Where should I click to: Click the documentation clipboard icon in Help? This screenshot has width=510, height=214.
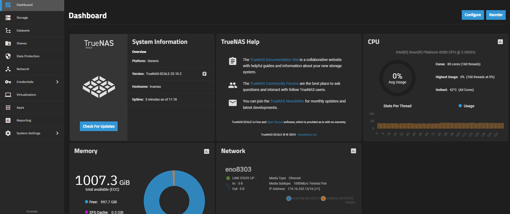(x=233, y=61)
